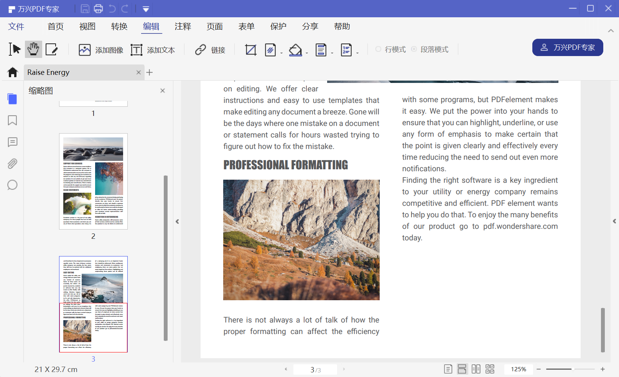This screenshot has width=619, height=377.
Task: Open the quick access toolbar dropdown
Action: [x=146, y=9]
